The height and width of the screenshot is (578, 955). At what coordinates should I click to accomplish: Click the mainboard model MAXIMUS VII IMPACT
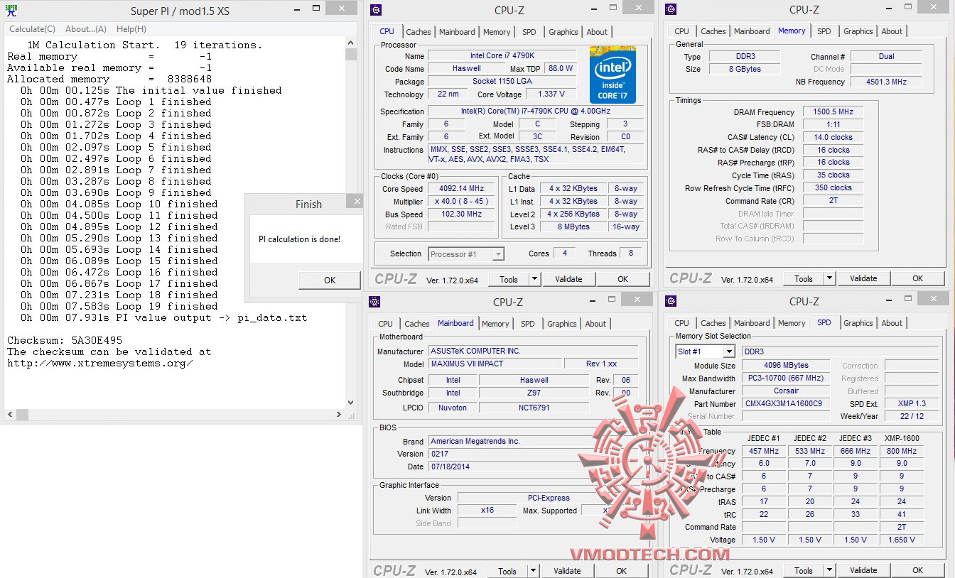click(x=495, y=364)
